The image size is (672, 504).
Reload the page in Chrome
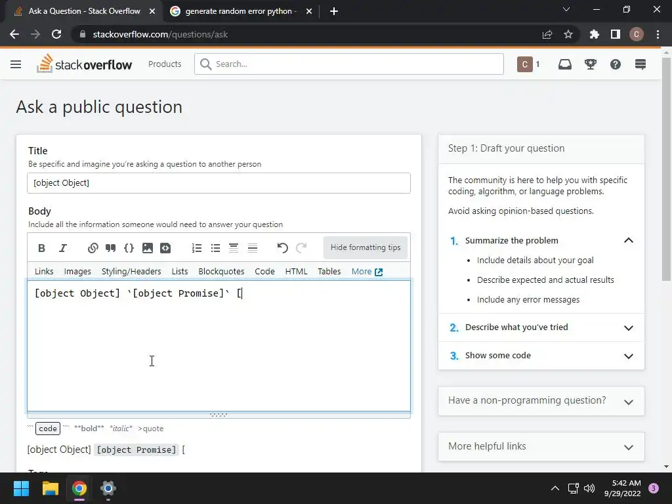click(x=56, y=34)
